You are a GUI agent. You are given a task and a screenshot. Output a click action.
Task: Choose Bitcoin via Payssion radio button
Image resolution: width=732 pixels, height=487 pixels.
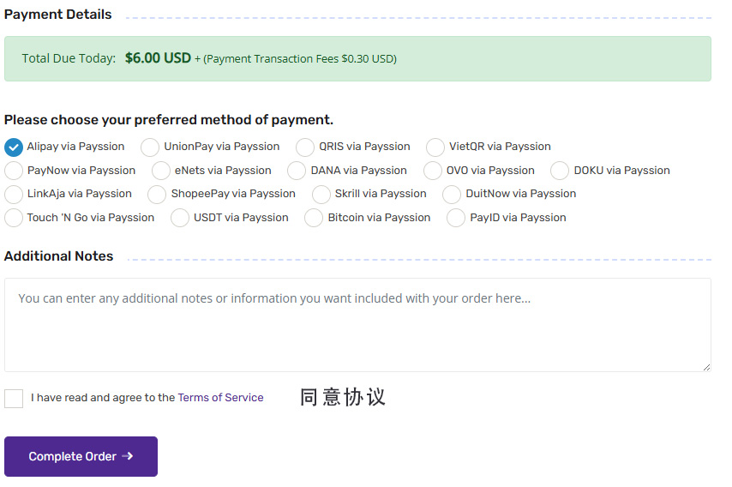[x=314, y=218]
